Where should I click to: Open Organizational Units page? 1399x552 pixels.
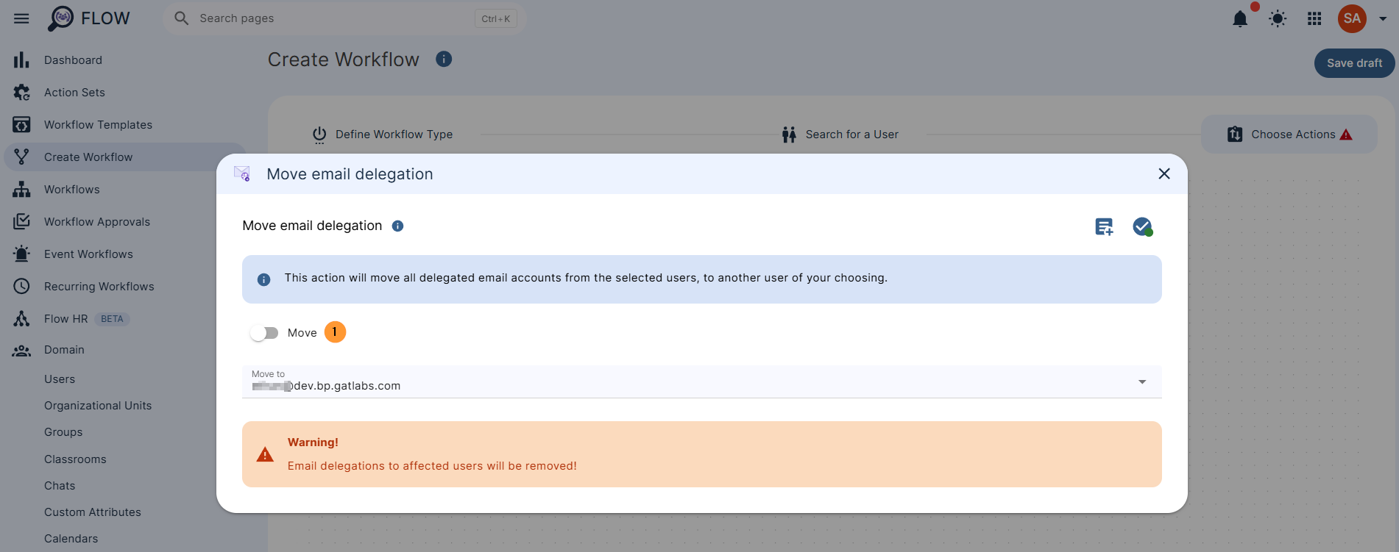click(x=98, y=406)
